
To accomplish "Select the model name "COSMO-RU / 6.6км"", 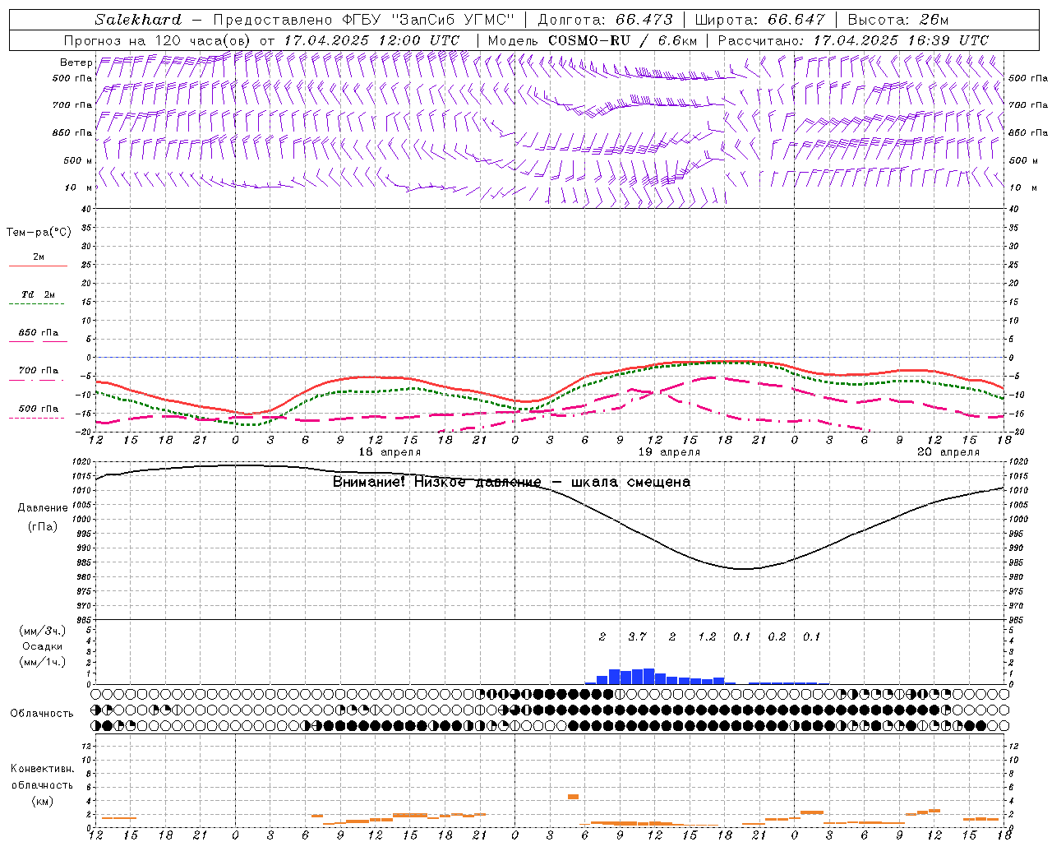I will coord(622,40).
